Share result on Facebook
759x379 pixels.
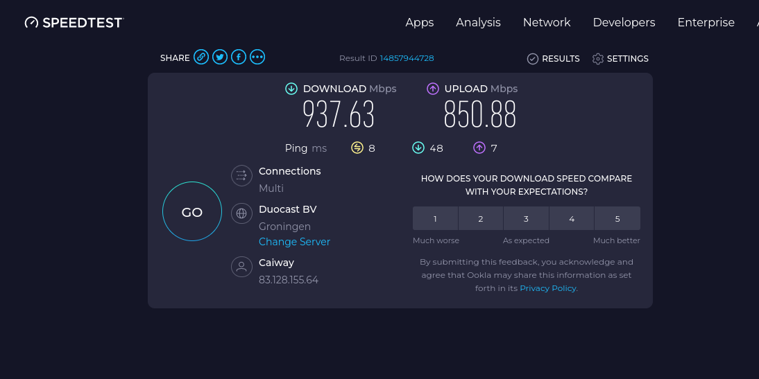point(239,57)
